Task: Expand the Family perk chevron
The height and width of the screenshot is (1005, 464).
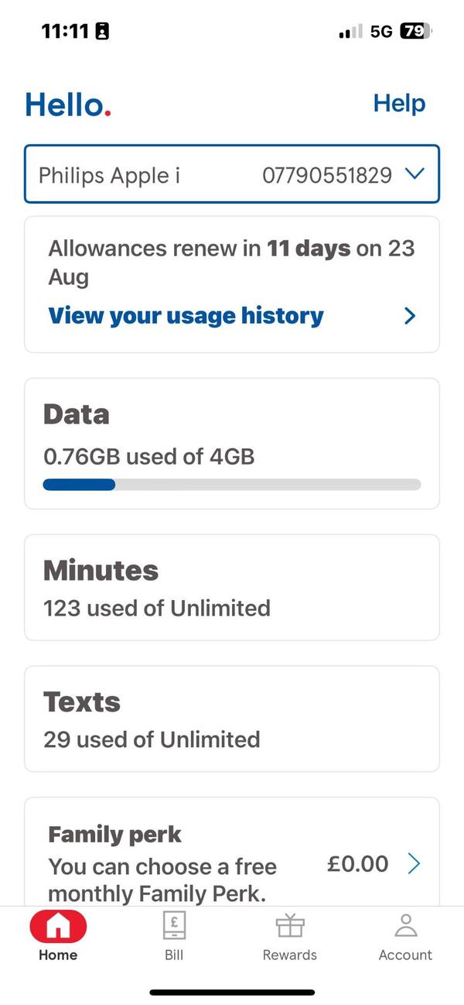Action: tap(414, 864)
